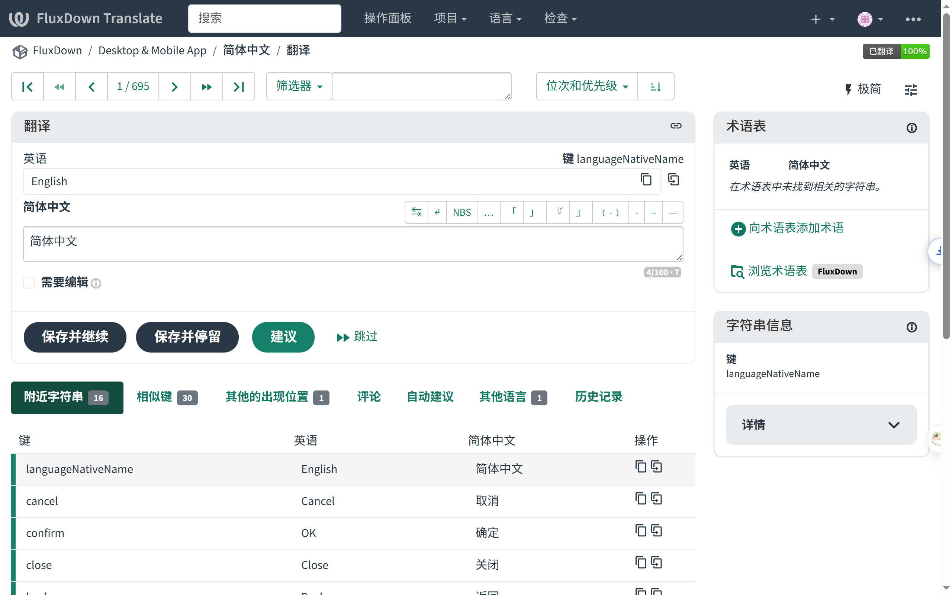Insert opening corner bracket 「

pos(512,212)
